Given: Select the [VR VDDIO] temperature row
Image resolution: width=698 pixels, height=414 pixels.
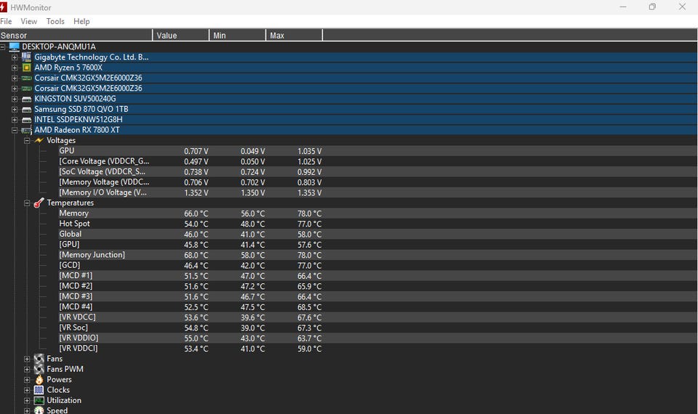Looking at the screenshot, I should tap(79, 338).
